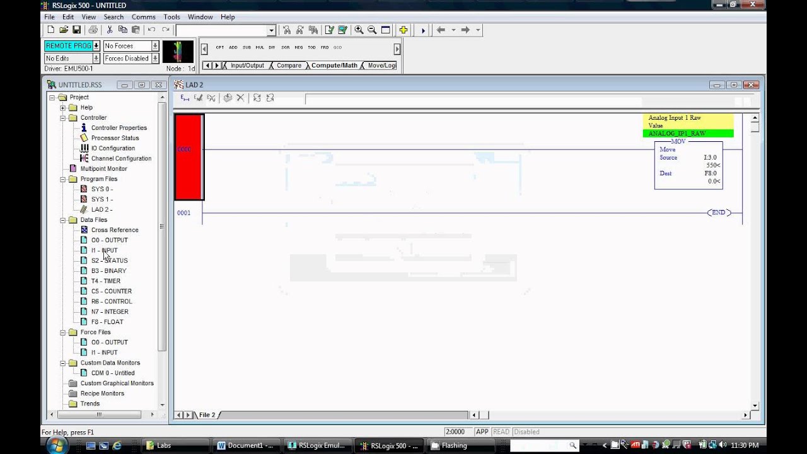807x454 pixels.
Task: Open the No Edits dropdown
Action: click(x=96, y=59)
